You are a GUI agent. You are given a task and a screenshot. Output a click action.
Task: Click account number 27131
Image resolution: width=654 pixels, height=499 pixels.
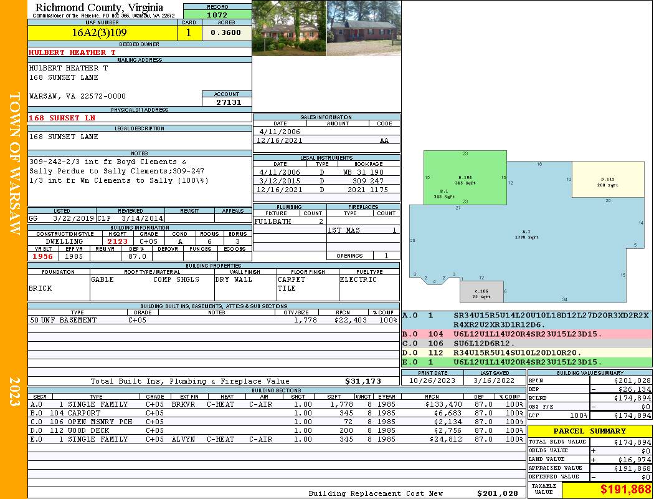[229, 102]
